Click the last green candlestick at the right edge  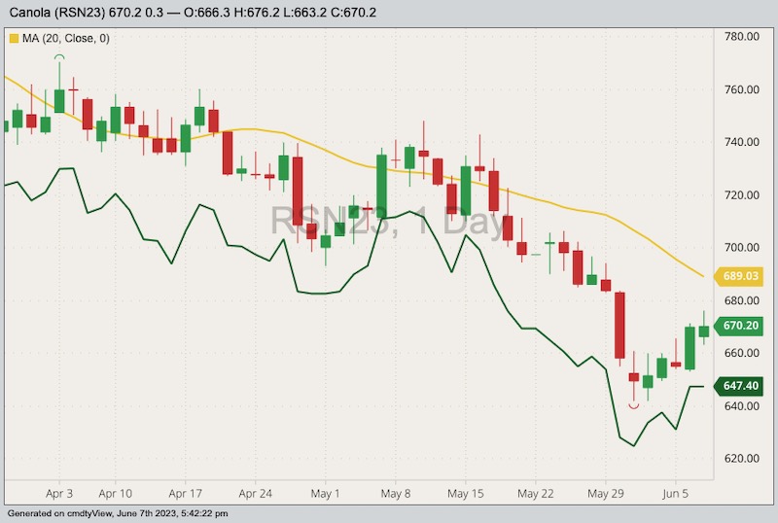point(703,331)
